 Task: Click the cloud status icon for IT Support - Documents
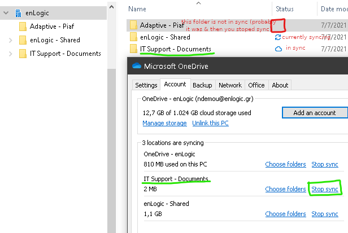click(x=279, y=49)
